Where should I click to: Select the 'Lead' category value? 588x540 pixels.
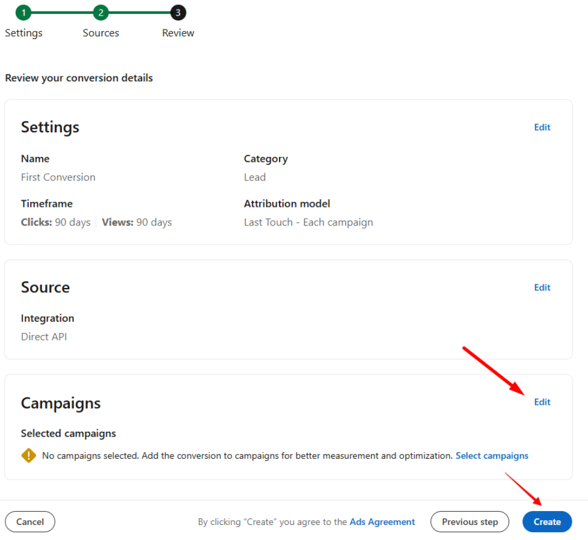[x=255, y=177]
